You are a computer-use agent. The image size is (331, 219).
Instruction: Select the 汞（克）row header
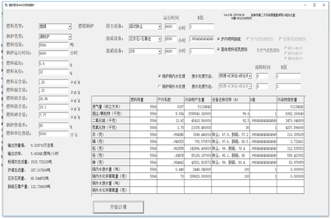click(x=111, y=135)
